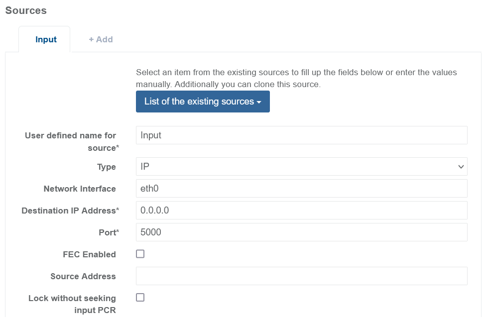488x321 pixels.
Task: Click Lock without seeking input PCR label
Action: point(72,304)
